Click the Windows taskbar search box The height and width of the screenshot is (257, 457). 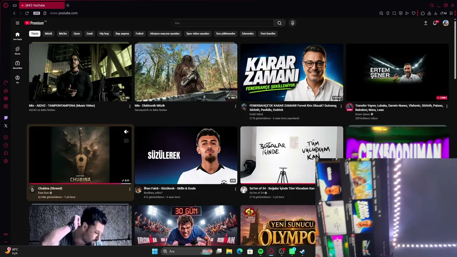click(x=186, y=251)
